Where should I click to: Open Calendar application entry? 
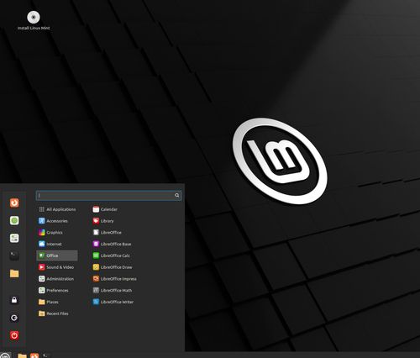[x=105, y=209]
